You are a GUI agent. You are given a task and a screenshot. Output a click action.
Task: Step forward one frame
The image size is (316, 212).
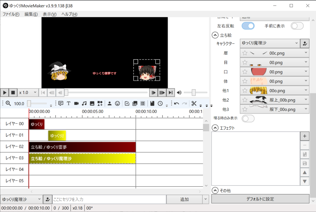(154, 93)
